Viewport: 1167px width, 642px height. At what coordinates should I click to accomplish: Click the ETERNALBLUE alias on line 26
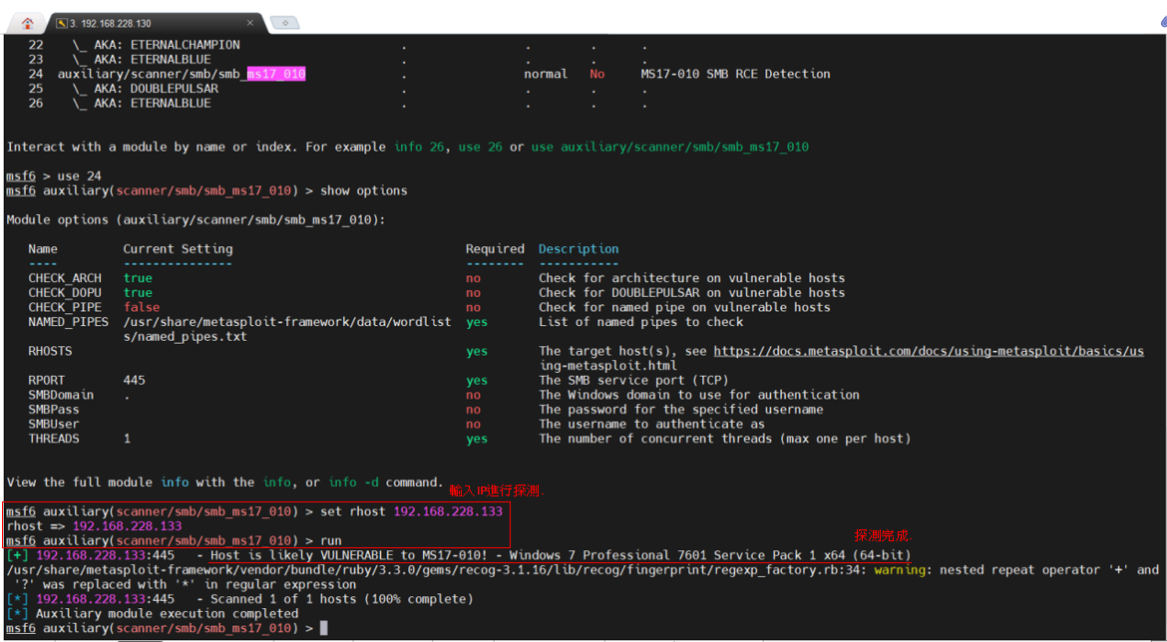(171, 103)
